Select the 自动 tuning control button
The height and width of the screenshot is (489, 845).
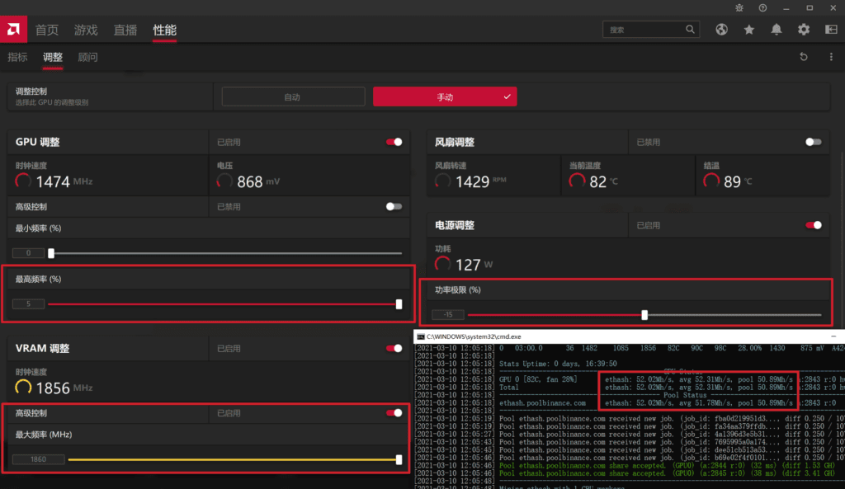(293, 96)
